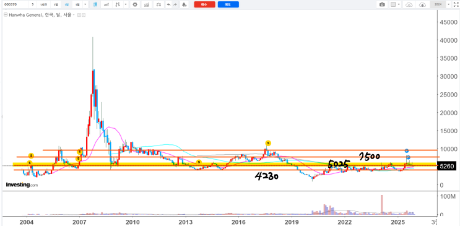This screenshot has width=460, height=226.
Task: Click second small box after legend title
Action: click(x=84, y=15)
